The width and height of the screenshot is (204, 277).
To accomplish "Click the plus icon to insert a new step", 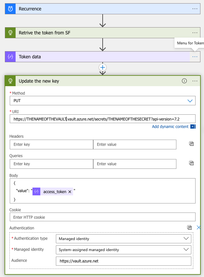I will point(103,68).
